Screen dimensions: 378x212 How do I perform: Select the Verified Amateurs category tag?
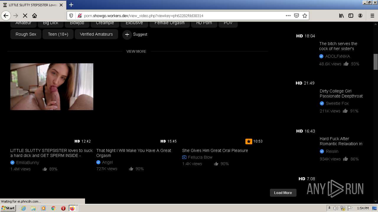click(96, 34)
